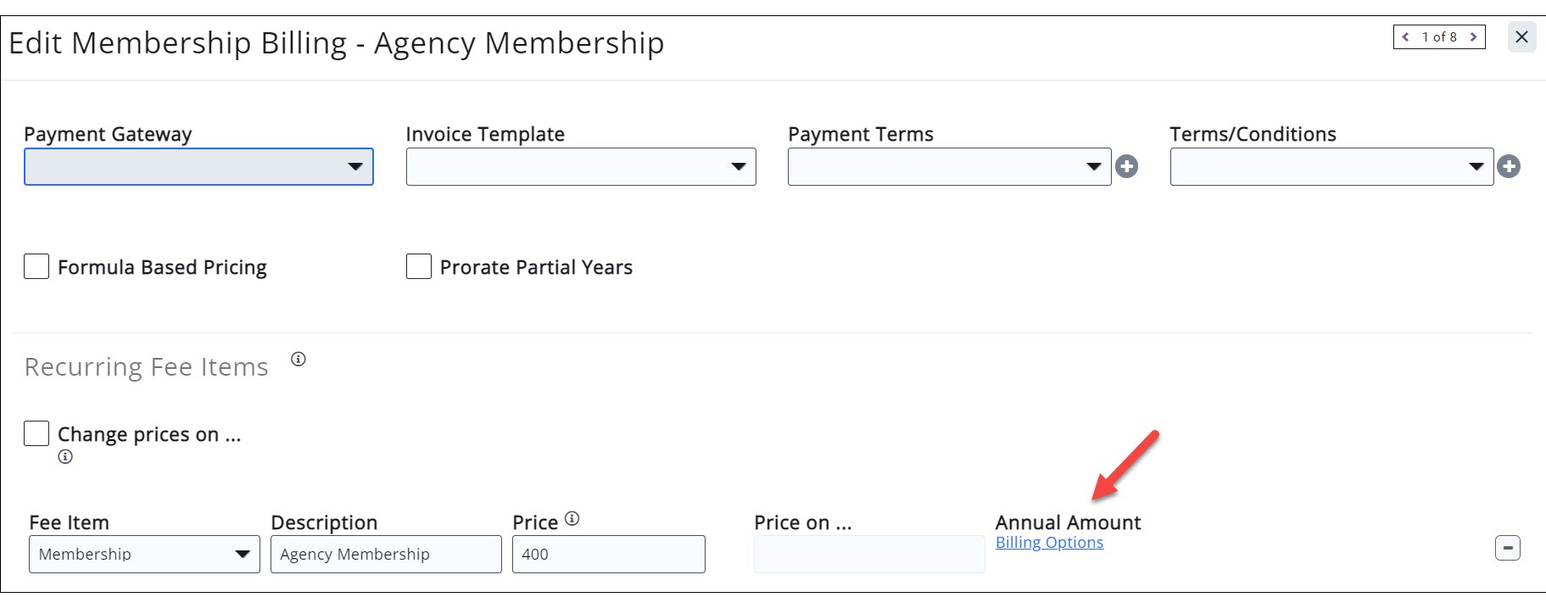
Task: Click the info icon next to Recurring Fee Items
Action: (x=298, y=359)
